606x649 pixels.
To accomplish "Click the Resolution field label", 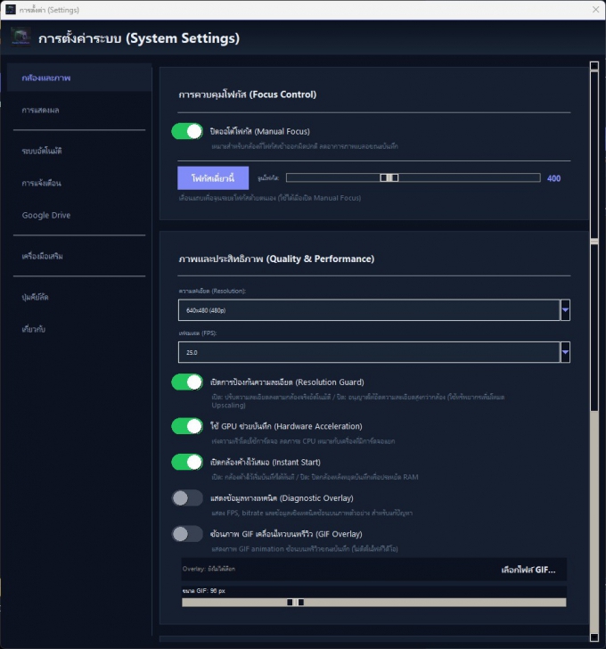I will (x=212, y=291).
